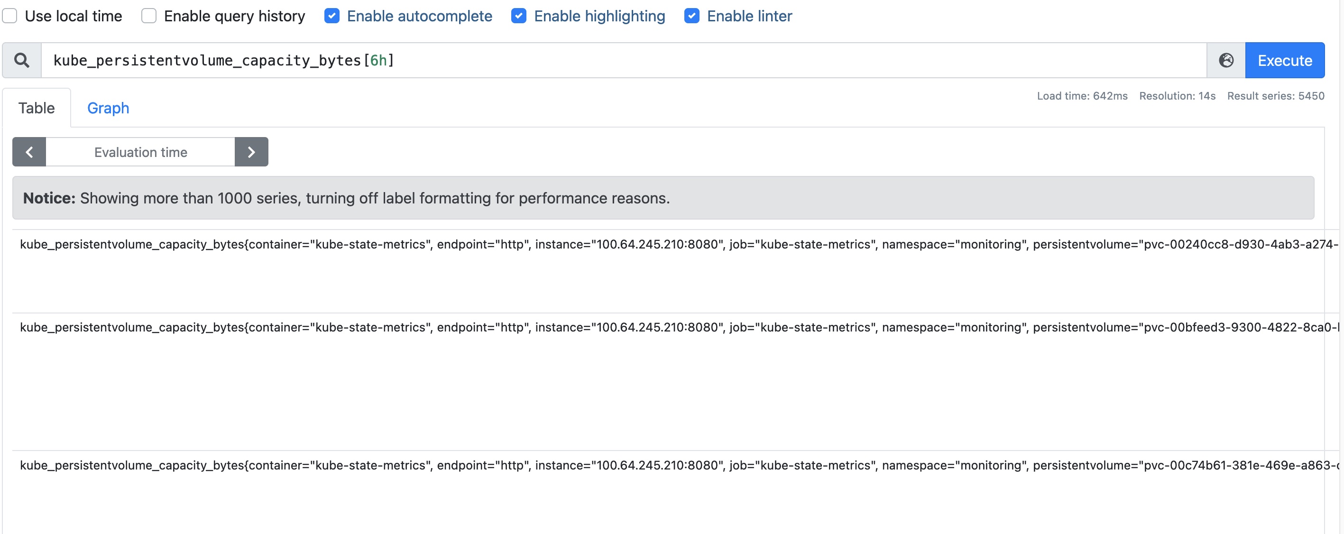Screen dimensions: 1344x534
Task: Click the search magnifier icon
Action: click(21, 59)
